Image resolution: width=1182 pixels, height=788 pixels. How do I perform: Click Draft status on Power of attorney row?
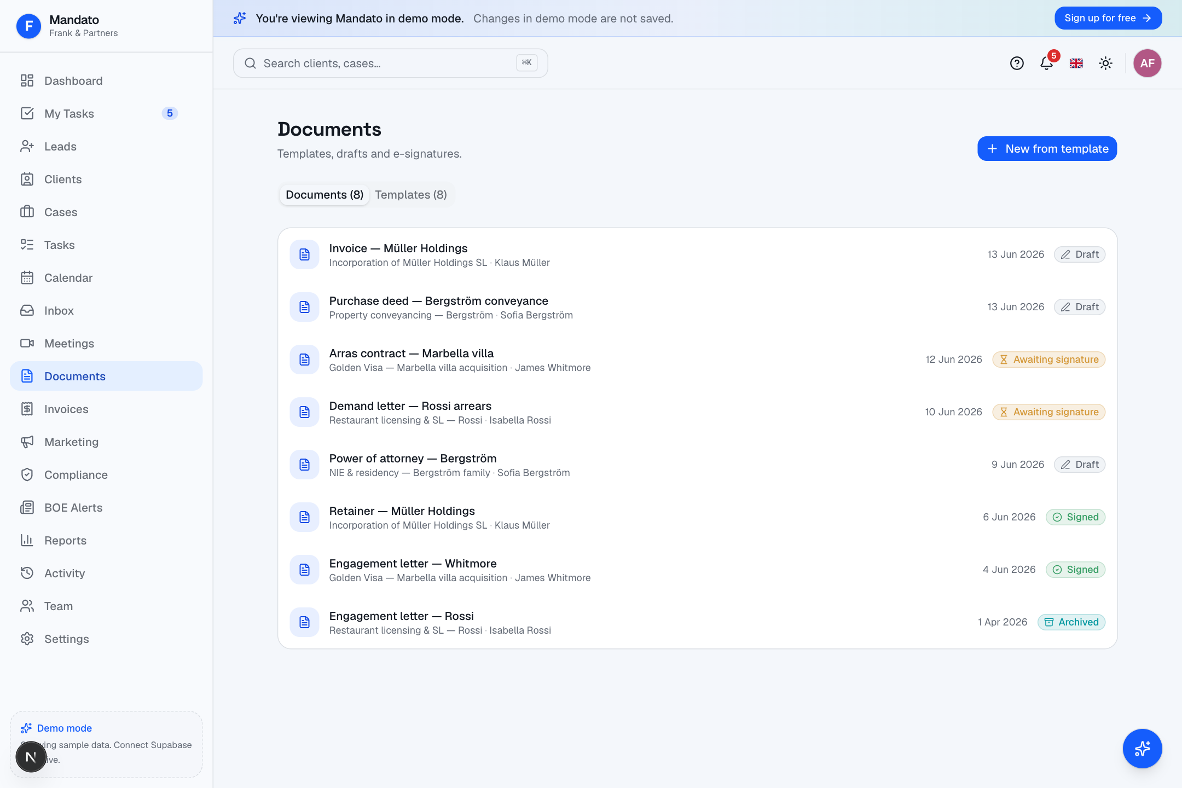[1080, 465]
